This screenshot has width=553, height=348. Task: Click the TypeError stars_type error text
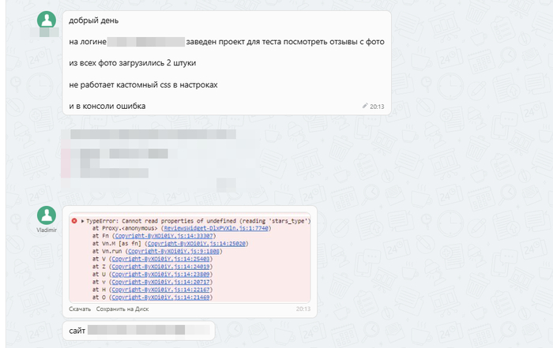coord(197,221)
